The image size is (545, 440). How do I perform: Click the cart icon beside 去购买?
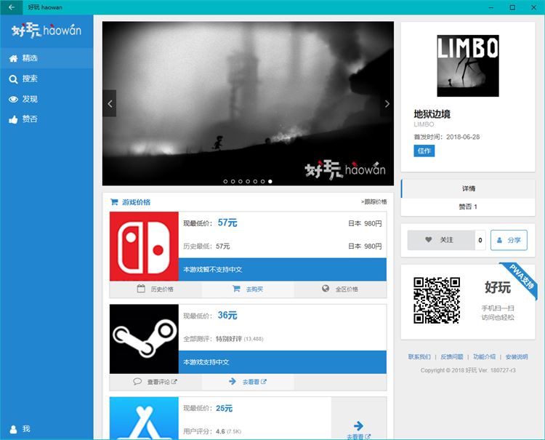tap(236, 289)
